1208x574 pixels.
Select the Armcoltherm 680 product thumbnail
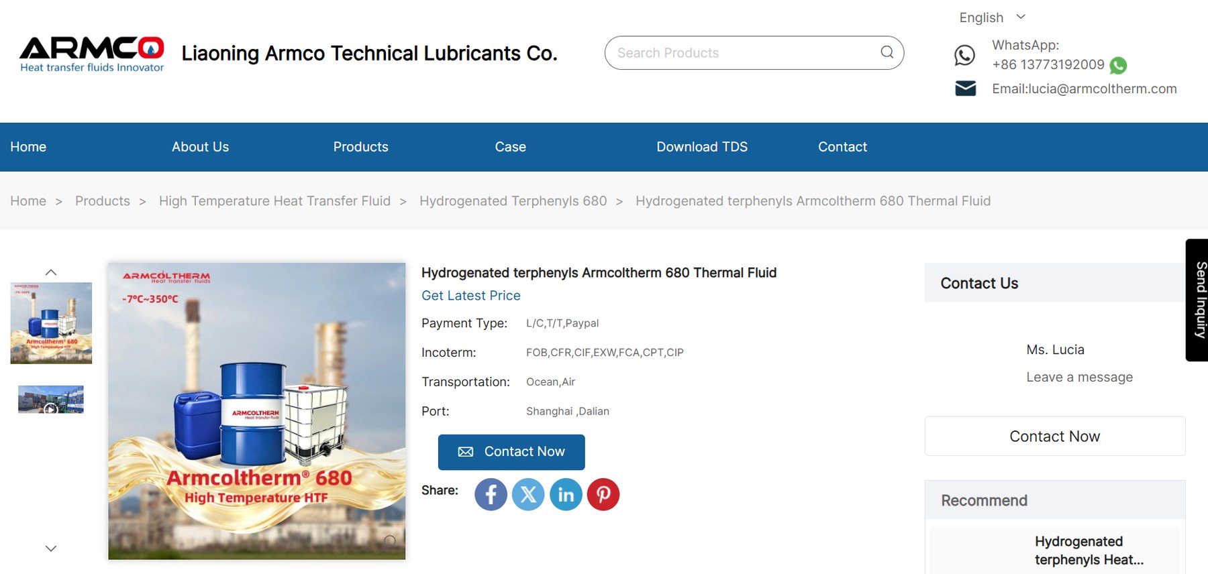pyautogui.click(x=51, y=323)
